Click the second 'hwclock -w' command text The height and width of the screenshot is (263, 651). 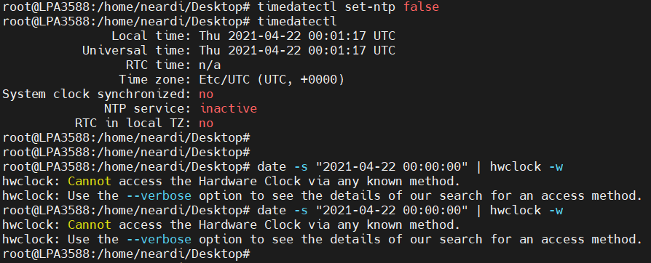526,211
